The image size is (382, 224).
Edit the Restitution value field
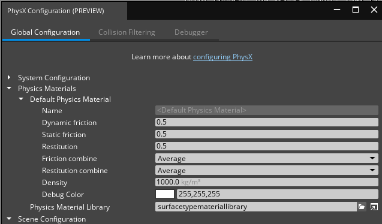click(267, 146)
